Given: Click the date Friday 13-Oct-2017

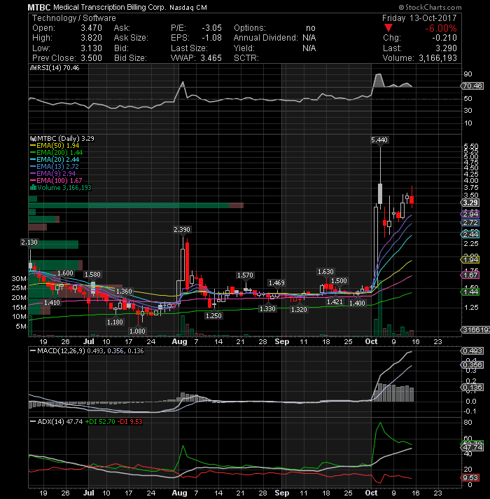Looking at the screenshot, I should [x=419, y=18].
